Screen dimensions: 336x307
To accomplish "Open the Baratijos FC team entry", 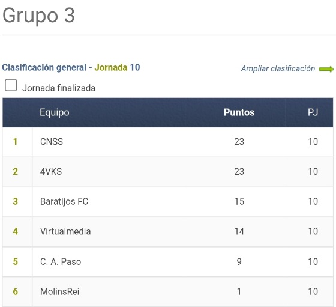I will pos(64,202).
